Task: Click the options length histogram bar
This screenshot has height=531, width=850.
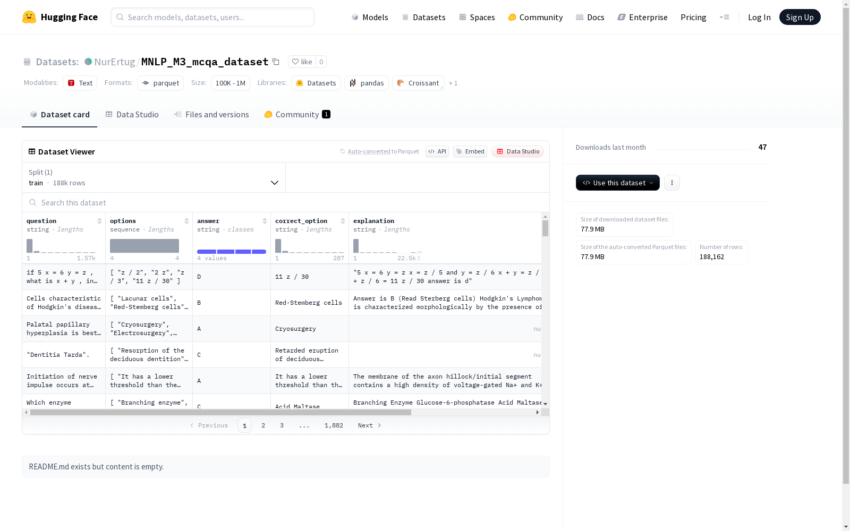Action: pyautogui.click(x=144, y=246)
